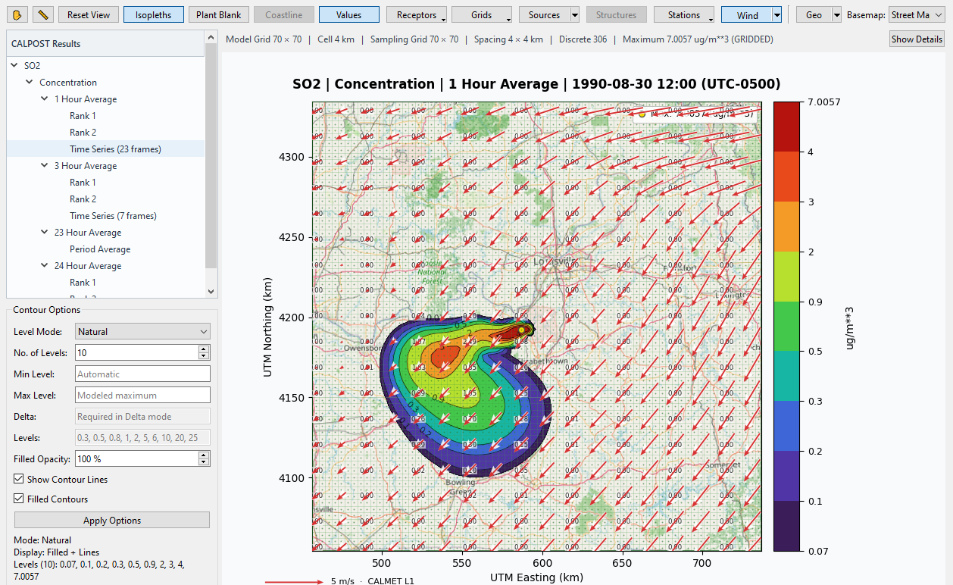Click the No. of Levels field

pyautogui.click(x=136, y=352)
